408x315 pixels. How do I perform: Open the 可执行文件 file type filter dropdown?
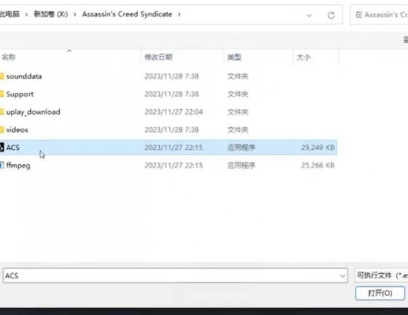click(382, 275)
